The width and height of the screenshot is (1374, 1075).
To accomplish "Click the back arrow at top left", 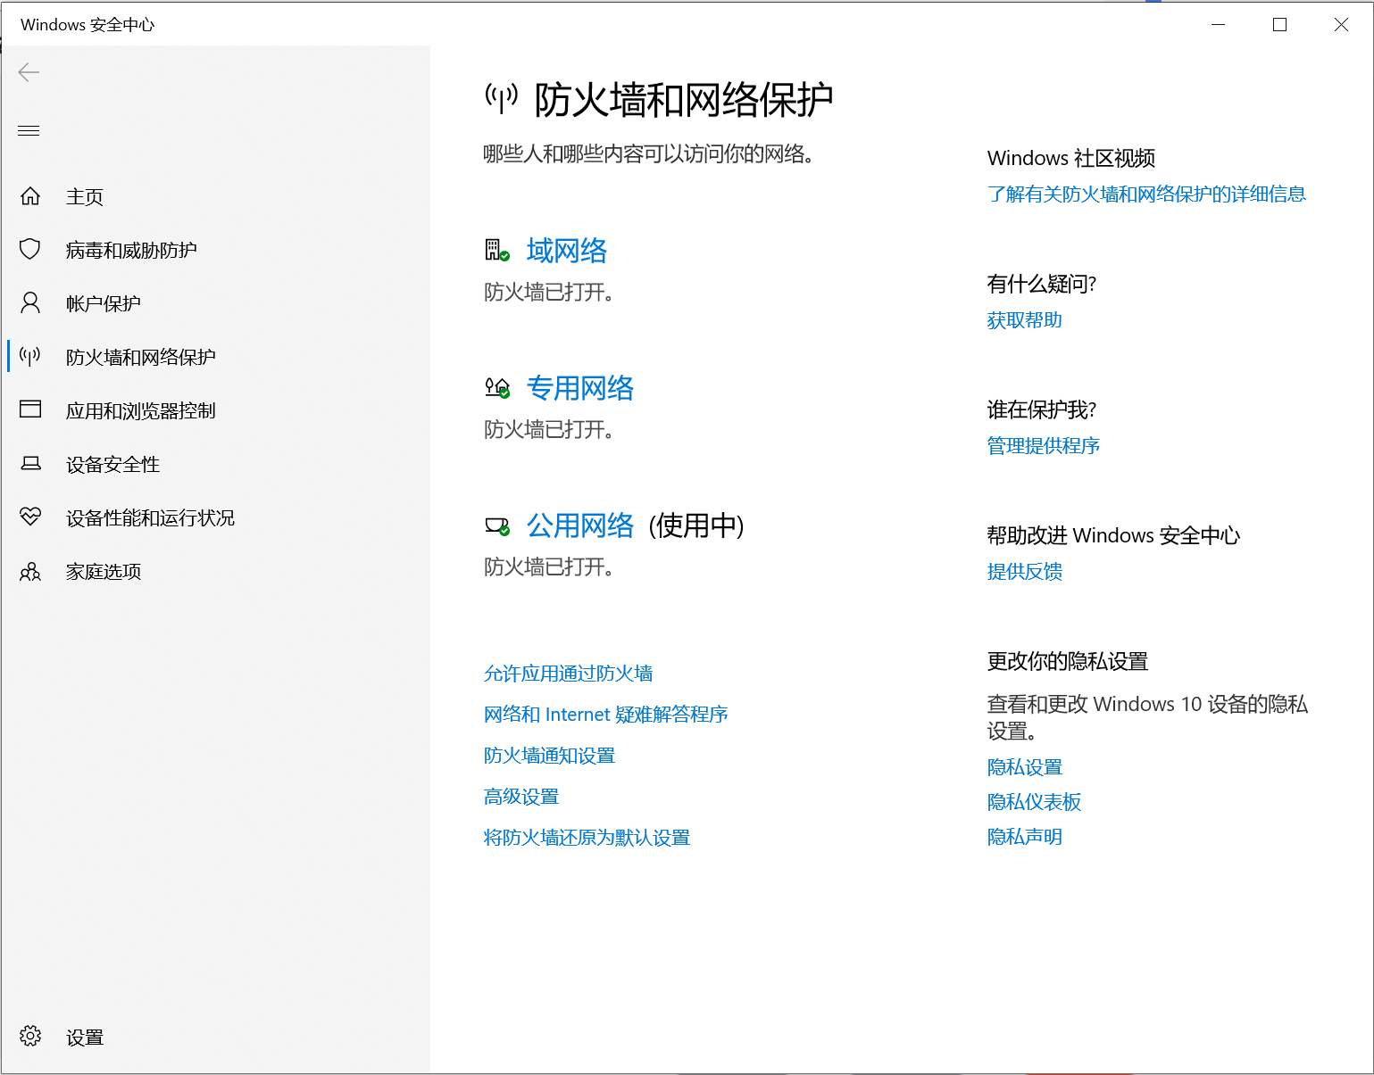I will pyautogui.click(x=29, y=72).
